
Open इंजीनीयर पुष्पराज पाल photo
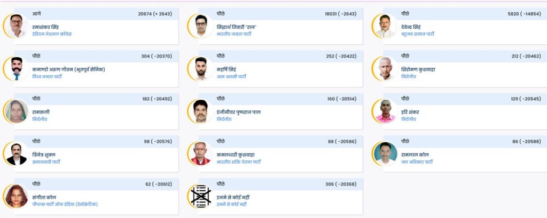click(201, 111)
